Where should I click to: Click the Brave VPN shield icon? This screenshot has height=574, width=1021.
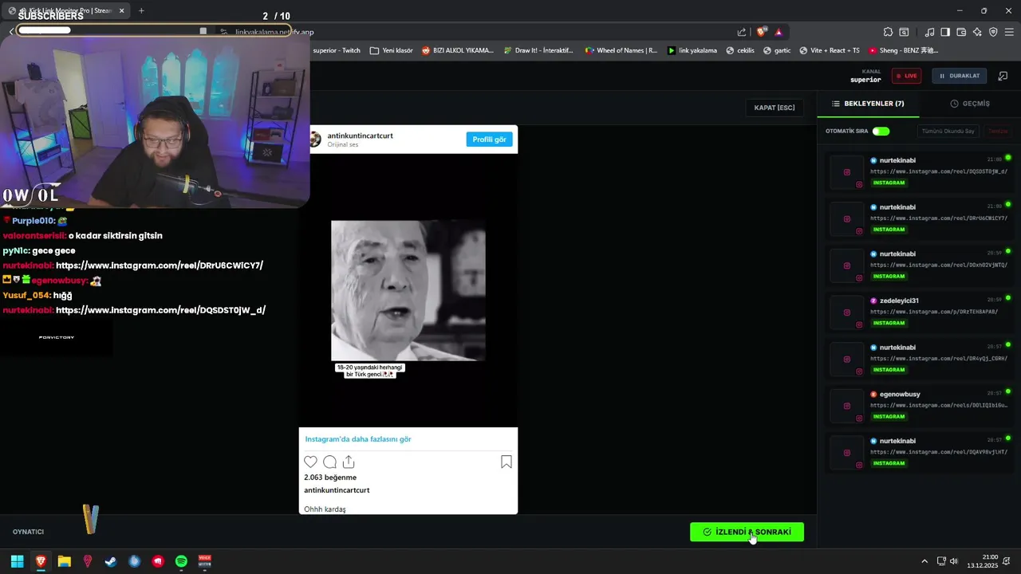pos(993,32)
